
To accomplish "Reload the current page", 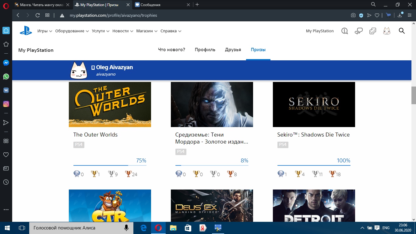I will tap(37, 15).
